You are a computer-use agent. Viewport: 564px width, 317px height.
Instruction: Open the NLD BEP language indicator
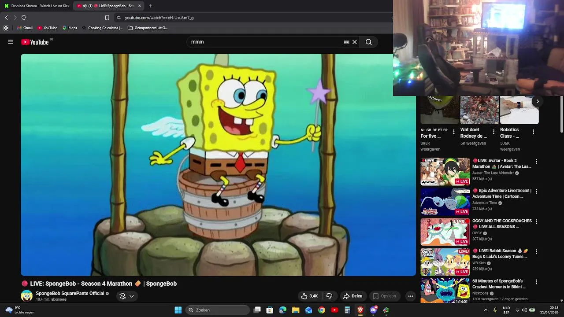tap(507, 310)
